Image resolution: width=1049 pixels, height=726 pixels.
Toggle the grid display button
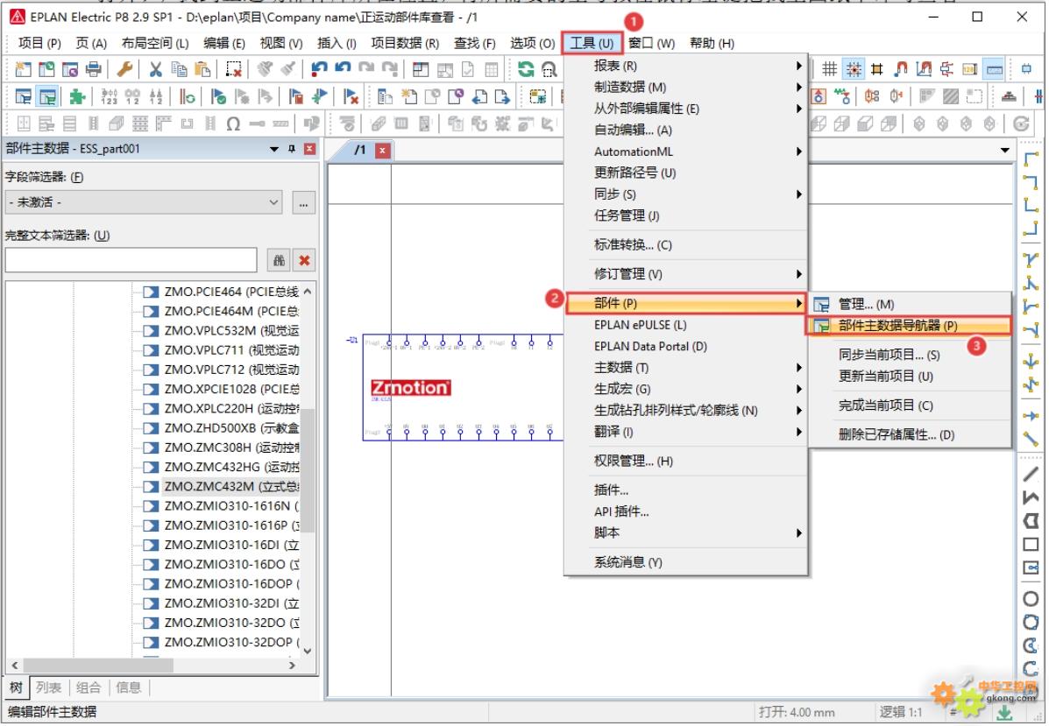point(830,69)
